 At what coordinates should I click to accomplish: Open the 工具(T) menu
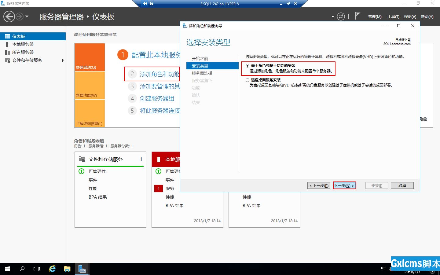[x=393, y=17]
